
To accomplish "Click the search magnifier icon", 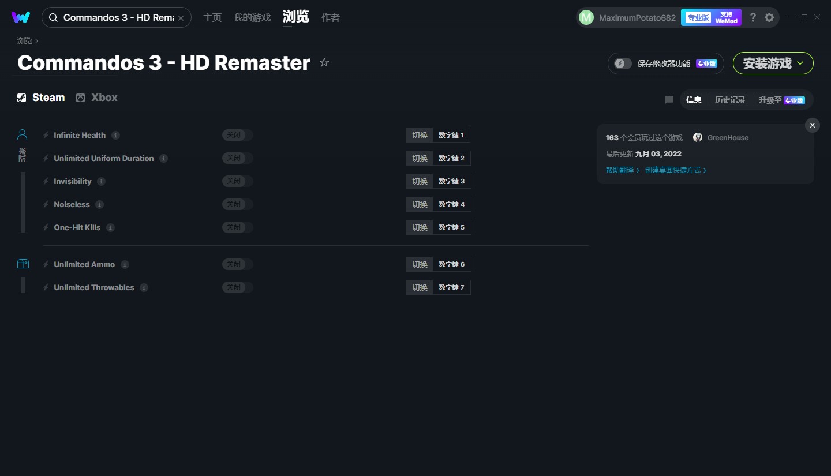I will pos(53,18).
